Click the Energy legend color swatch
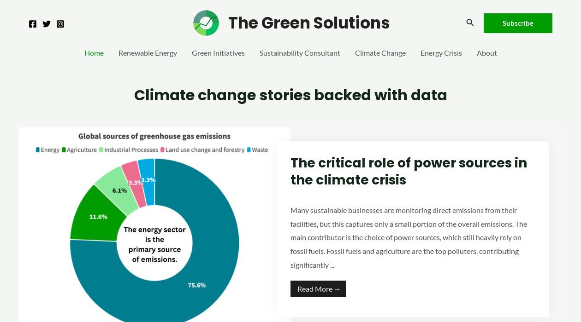The width and height of the screenshot is (581, 322). click(x=38, y=150)
